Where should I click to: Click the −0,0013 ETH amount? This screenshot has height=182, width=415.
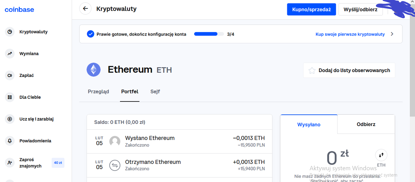click(249, 138)
